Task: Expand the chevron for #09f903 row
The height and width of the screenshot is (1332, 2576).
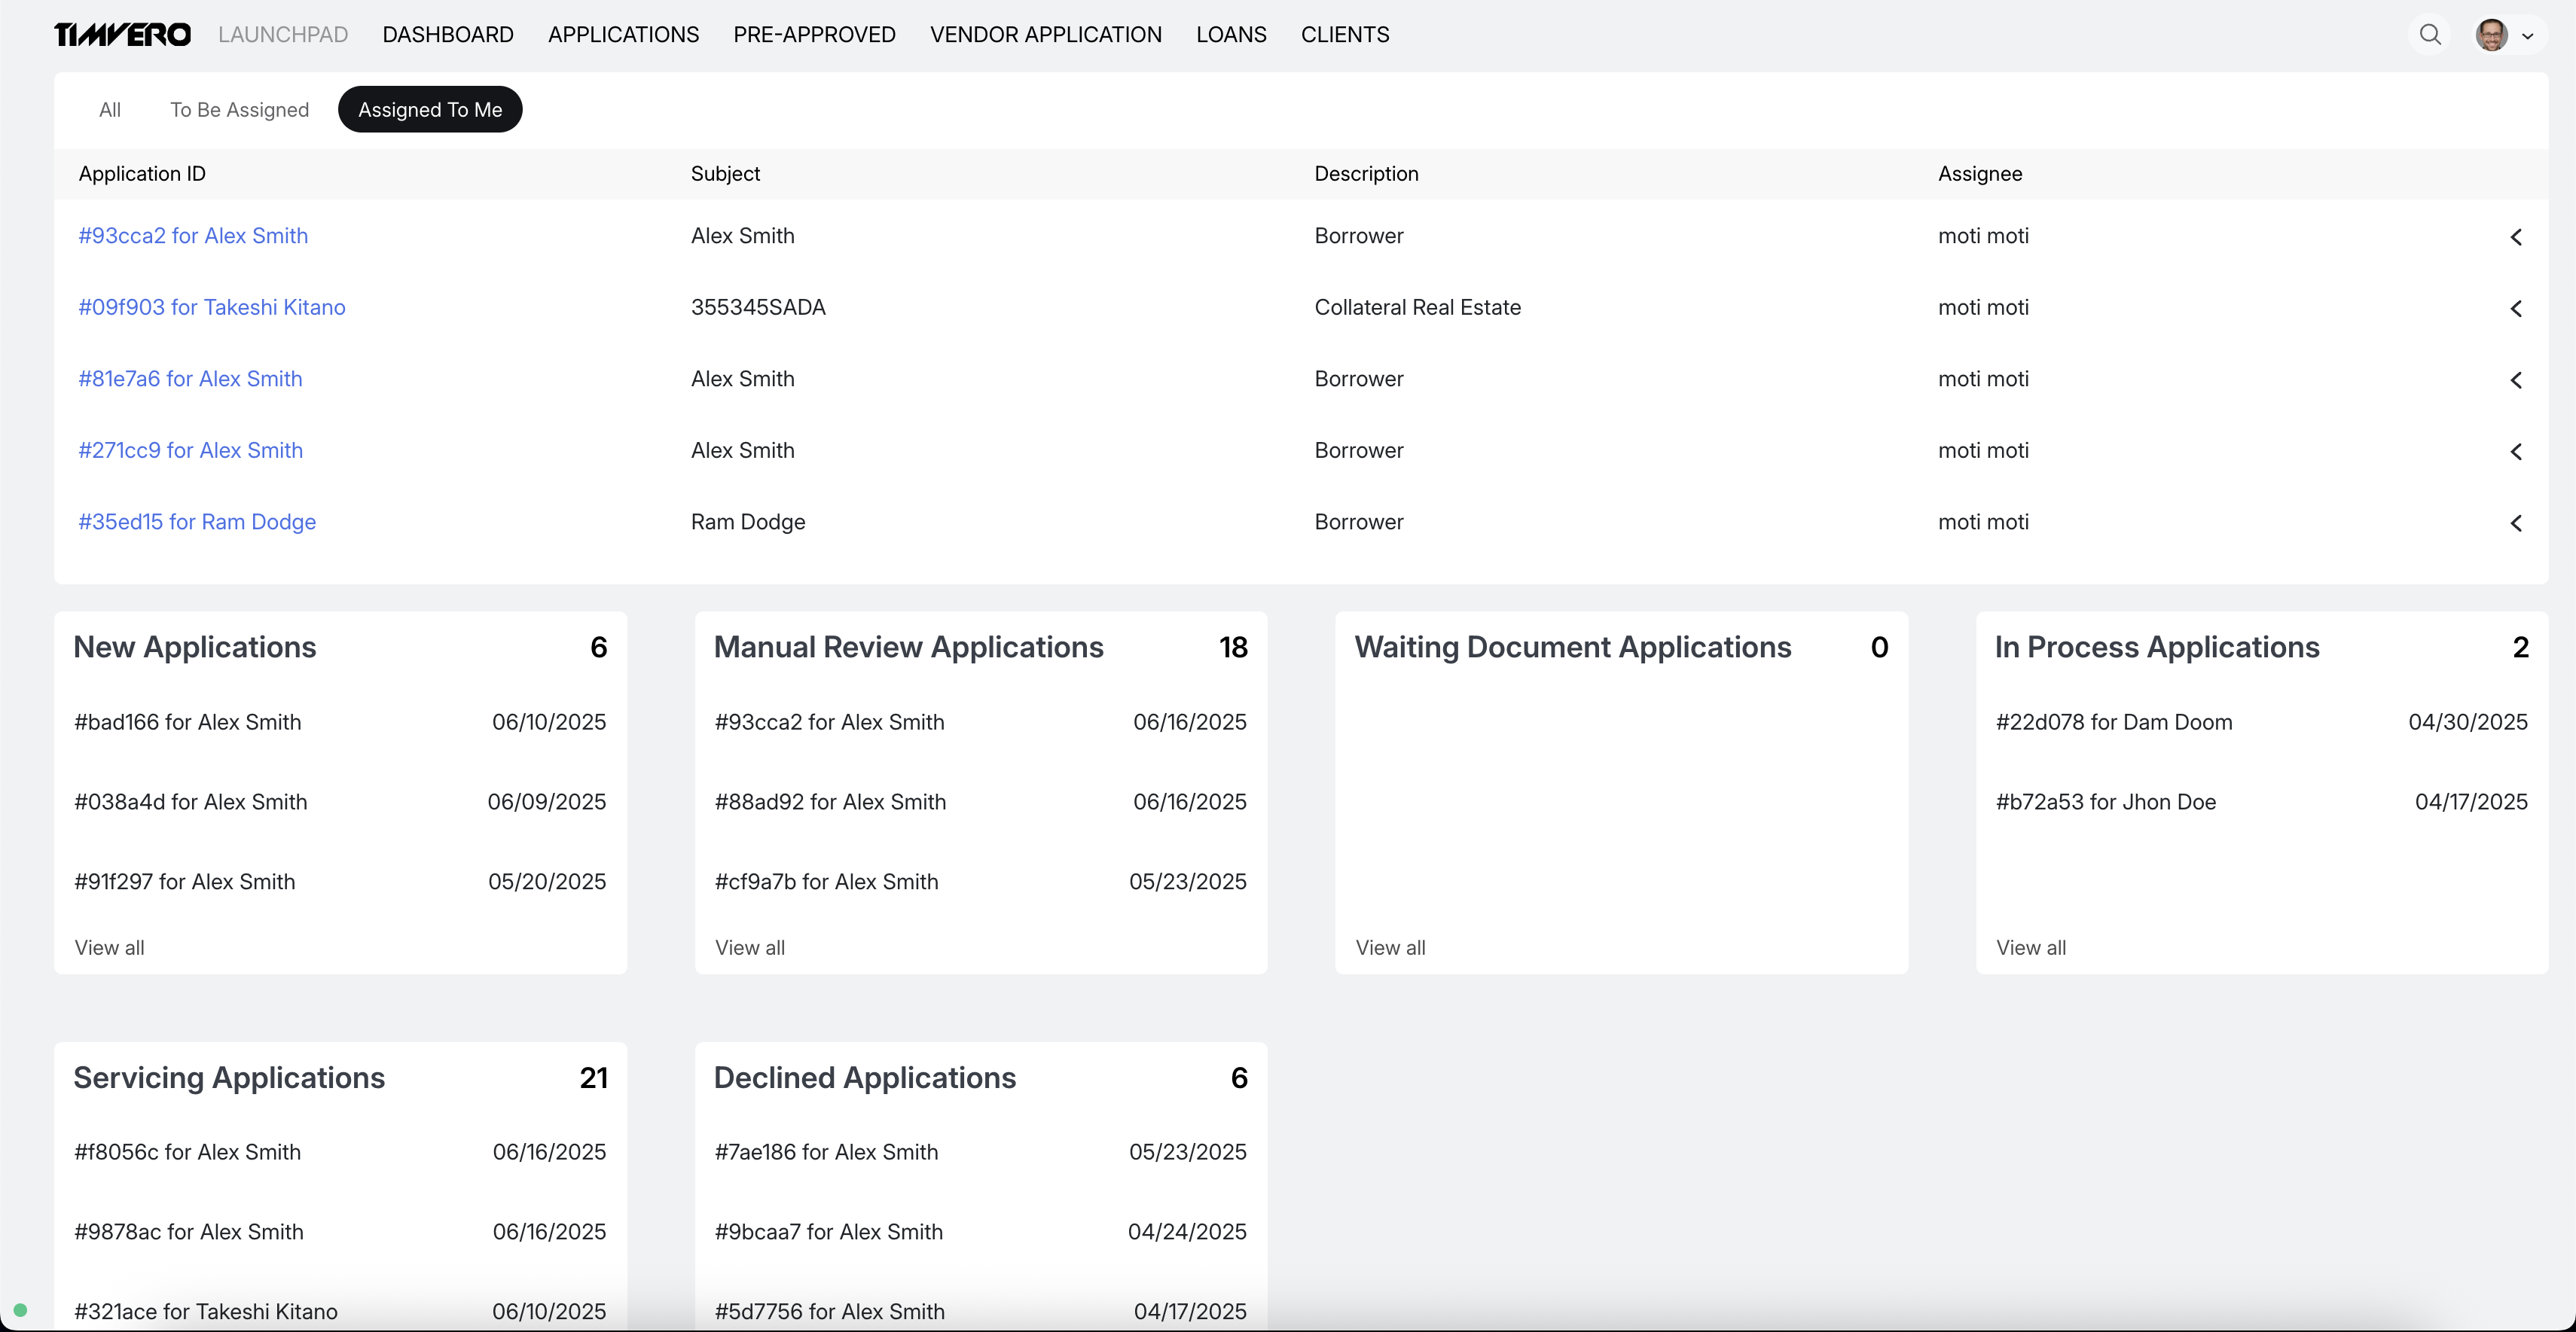Action: (x=2516, y=309)
